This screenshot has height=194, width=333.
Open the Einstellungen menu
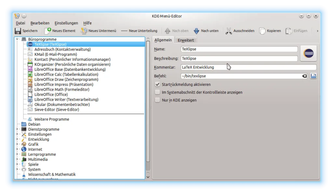tap(66, 23)
